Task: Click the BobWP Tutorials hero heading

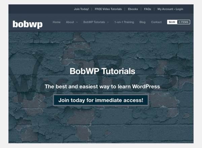Action: pos(102,71)
